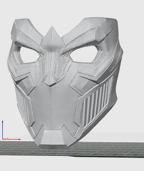Image resolution: width=144 pixels, height=171 pixels.
Task: Pick the blue Z axis arrow
Action: pyautogui.click(x=3, y=130)
